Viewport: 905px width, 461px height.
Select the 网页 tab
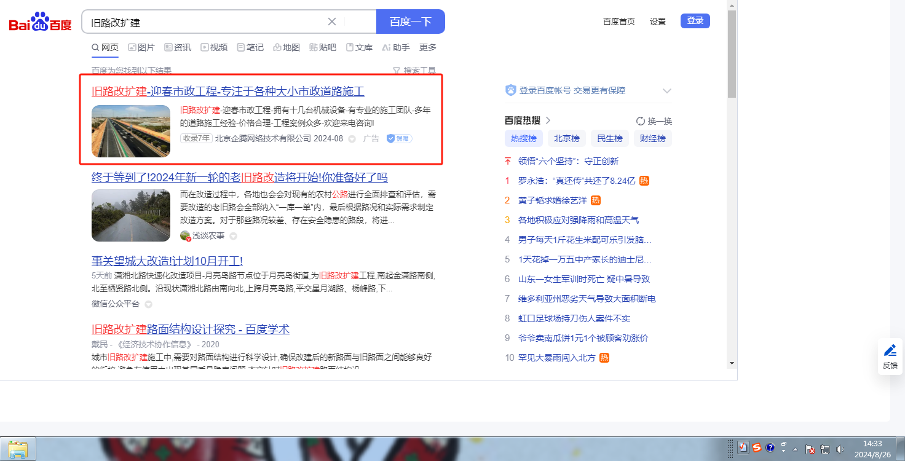pyautogui.click(x=105, y=47)
